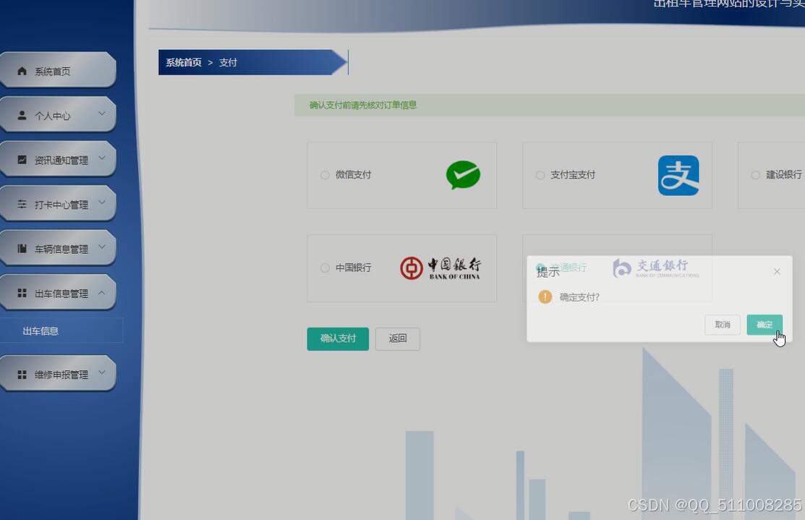Click 系统首页 in the breadcrumb
The image size is (805, 520).
click(182, 62)
